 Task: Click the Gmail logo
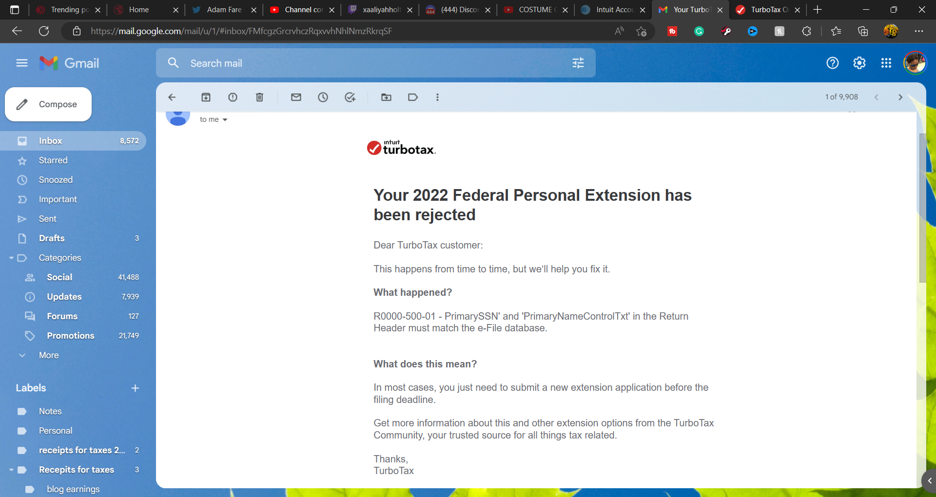click(69, 63)
